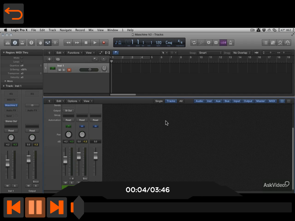Open the Library button in Logic toolbar
The image size is (295, 221).
point(8,43)
